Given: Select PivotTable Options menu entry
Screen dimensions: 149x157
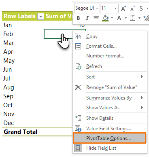Looking at the screenshot, I should (x=109, y=138).
